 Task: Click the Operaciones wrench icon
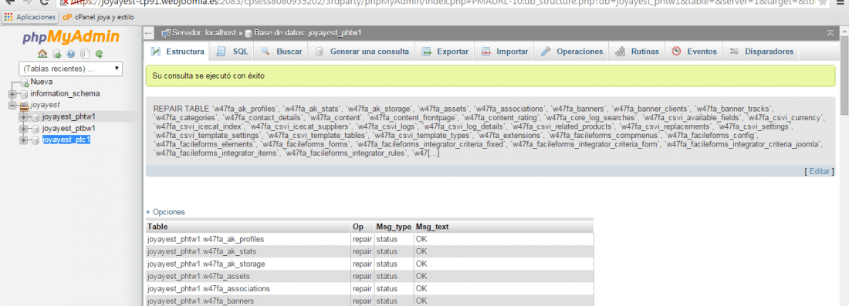[546, 52]
